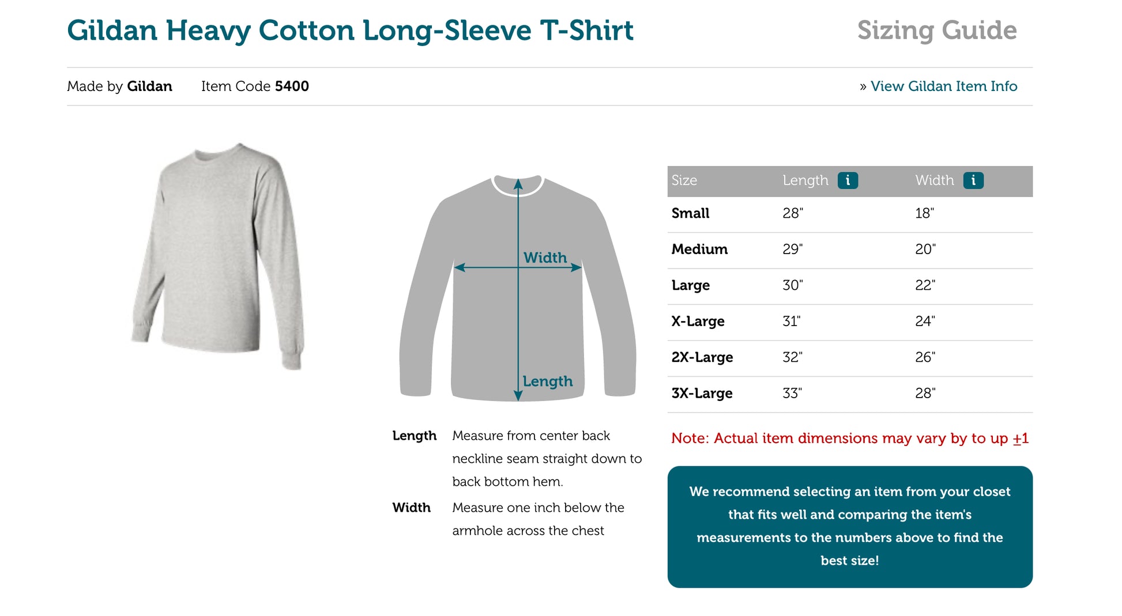Viewport: 1122px width, 616px height.
Task: Click the Gildan Heavy Cotton Long-Sleeve T-Shirt title
Action: (350, 31)
